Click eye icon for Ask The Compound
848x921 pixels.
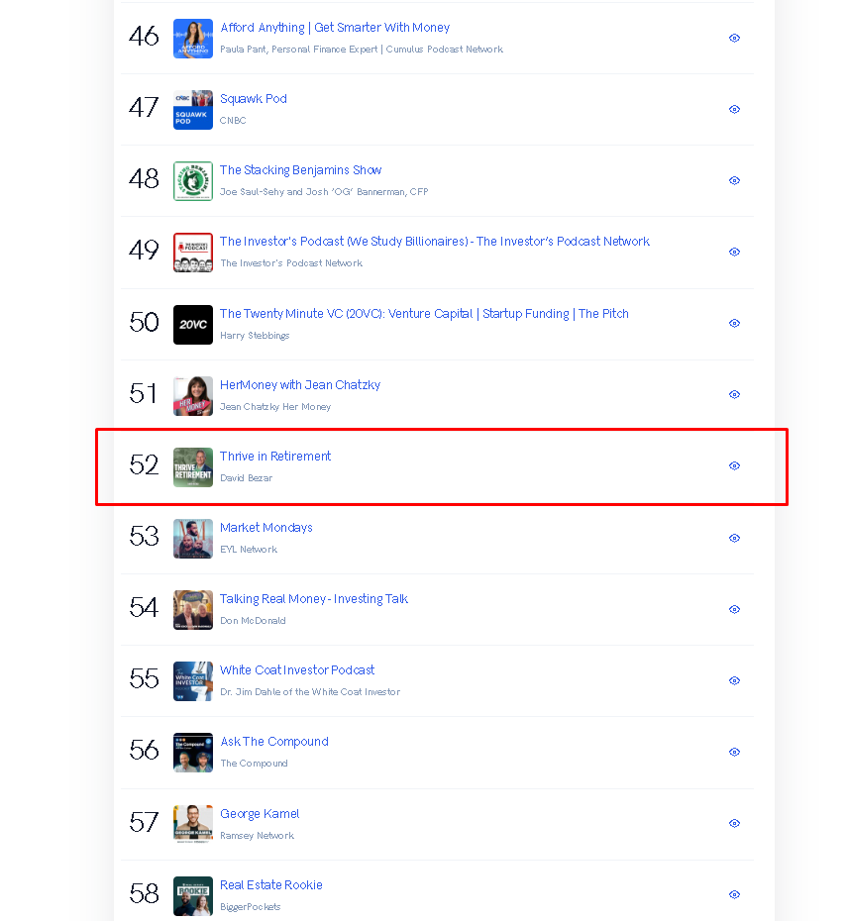[734, 752]
